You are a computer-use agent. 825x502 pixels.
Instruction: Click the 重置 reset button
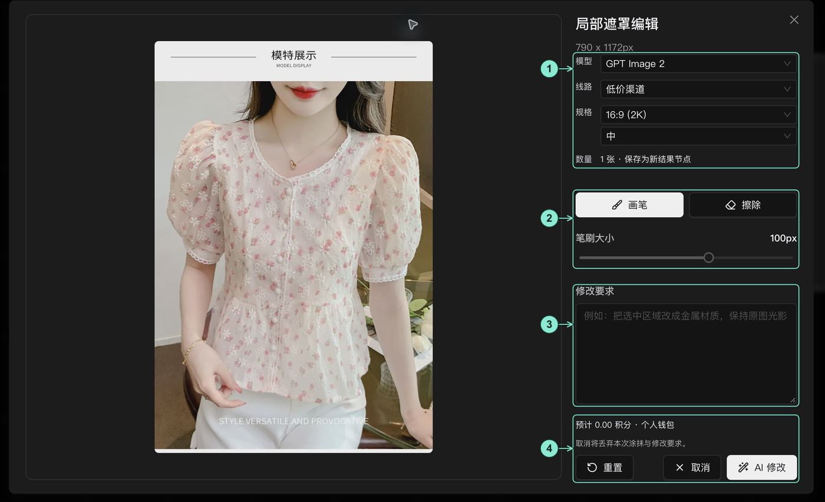pyautogui.click(x=605, y=467)
